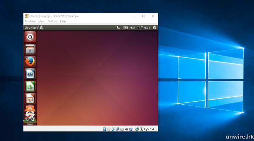Click the video capture status icon
The image size is (254, 141).
[126, 129]
